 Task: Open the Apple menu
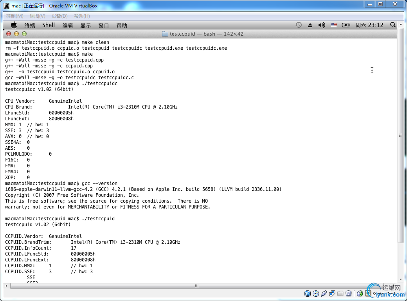(x=14, y=25)
